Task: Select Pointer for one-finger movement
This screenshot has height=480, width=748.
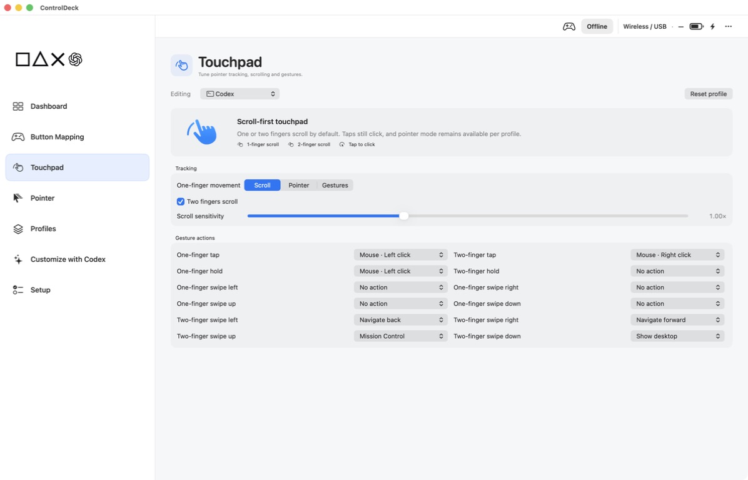Action: tap(298, 186)
